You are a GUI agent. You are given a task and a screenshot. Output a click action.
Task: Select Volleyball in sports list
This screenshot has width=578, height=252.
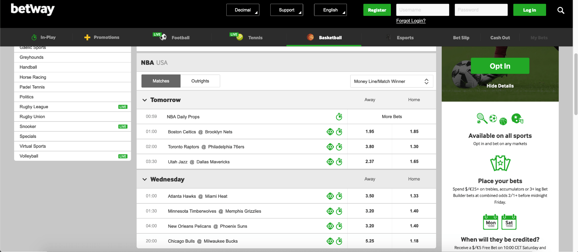(73, 156)
